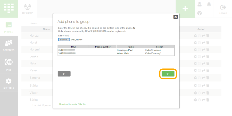Open the notifications bell
The image size is (232, 116).
(209, 4)
